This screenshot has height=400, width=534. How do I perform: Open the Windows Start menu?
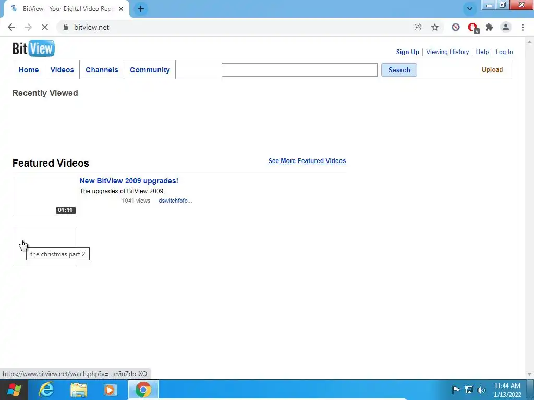point(14,390)
